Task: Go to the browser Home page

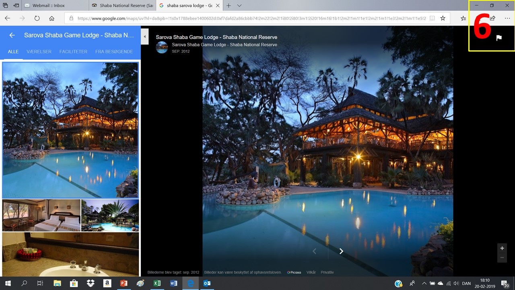Action: pos(52,18)
